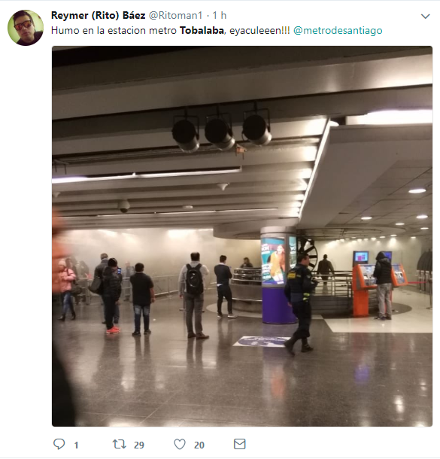Click the ceiling spotlights in the photo
This screenshot has height=459, width=440.
(221, 131)
